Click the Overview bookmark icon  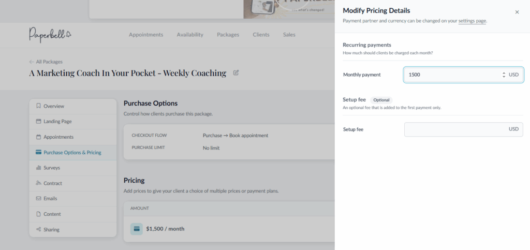(38, 106)
